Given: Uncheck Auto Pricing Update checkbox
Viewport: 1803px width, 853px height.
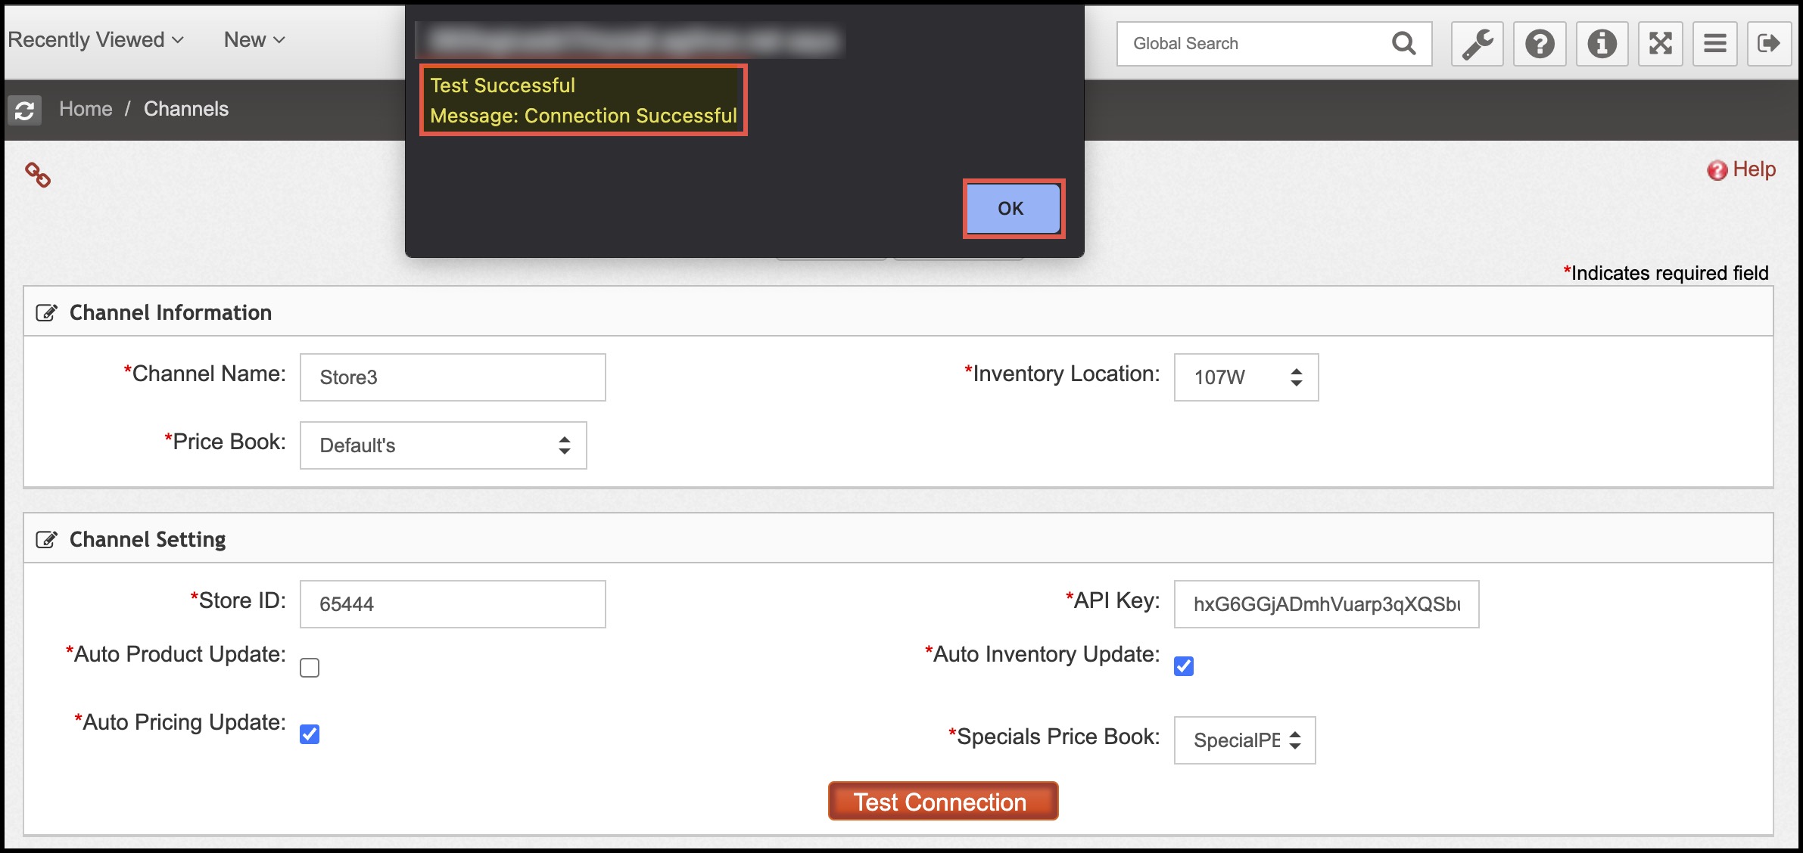Looking at the screenshot, I should point(310,734).
